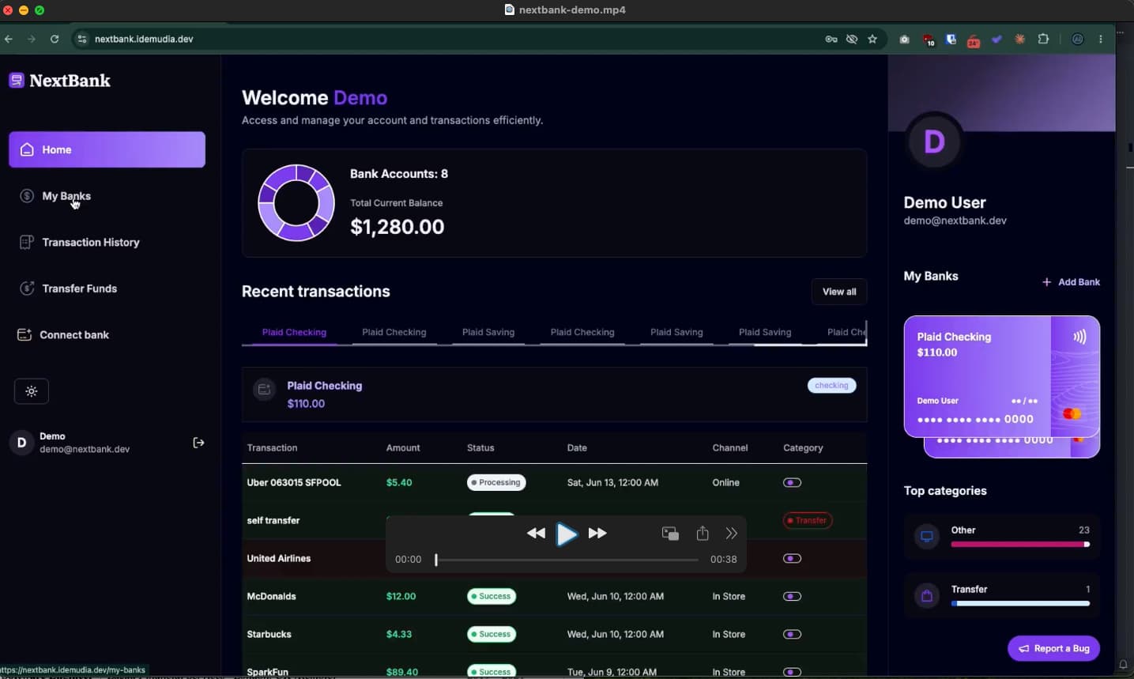
Task: Click the Transaction column header
Action: tap(272, 447)
